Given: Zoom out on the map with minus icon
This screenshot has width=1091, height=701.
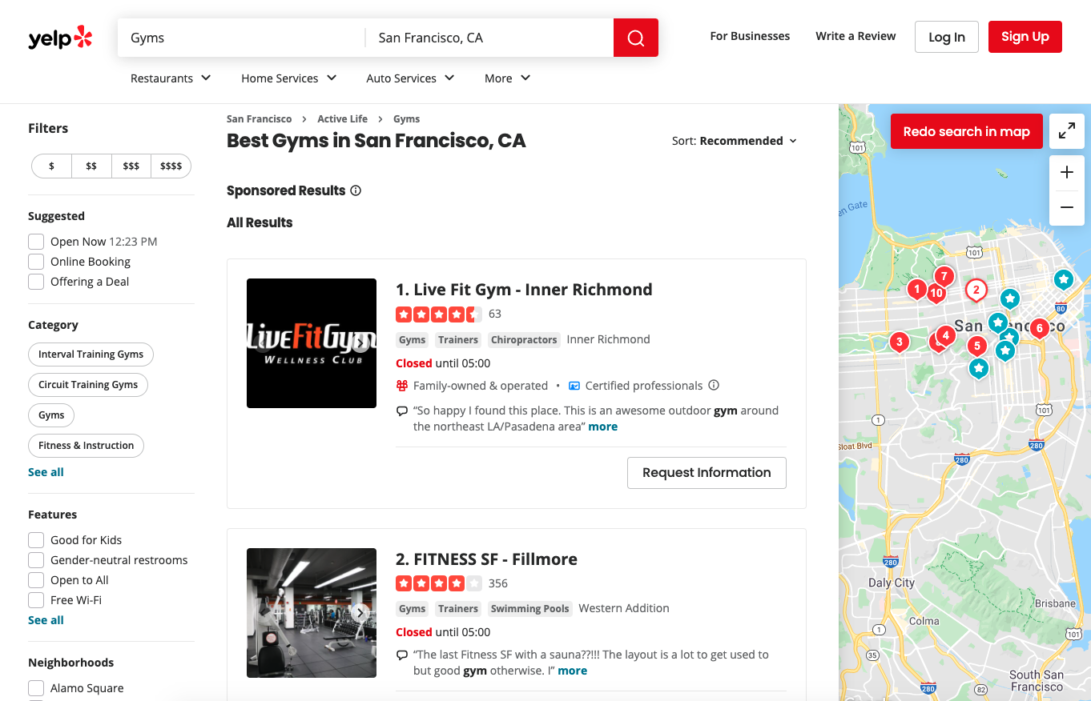Looking at the screenshot, I should click(x=1066, y=206).
